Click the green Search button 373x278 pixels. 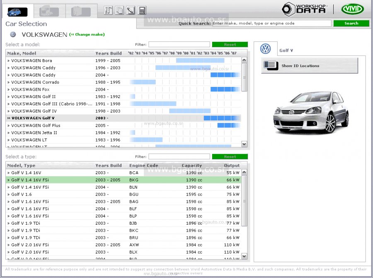tap(351, 23)
